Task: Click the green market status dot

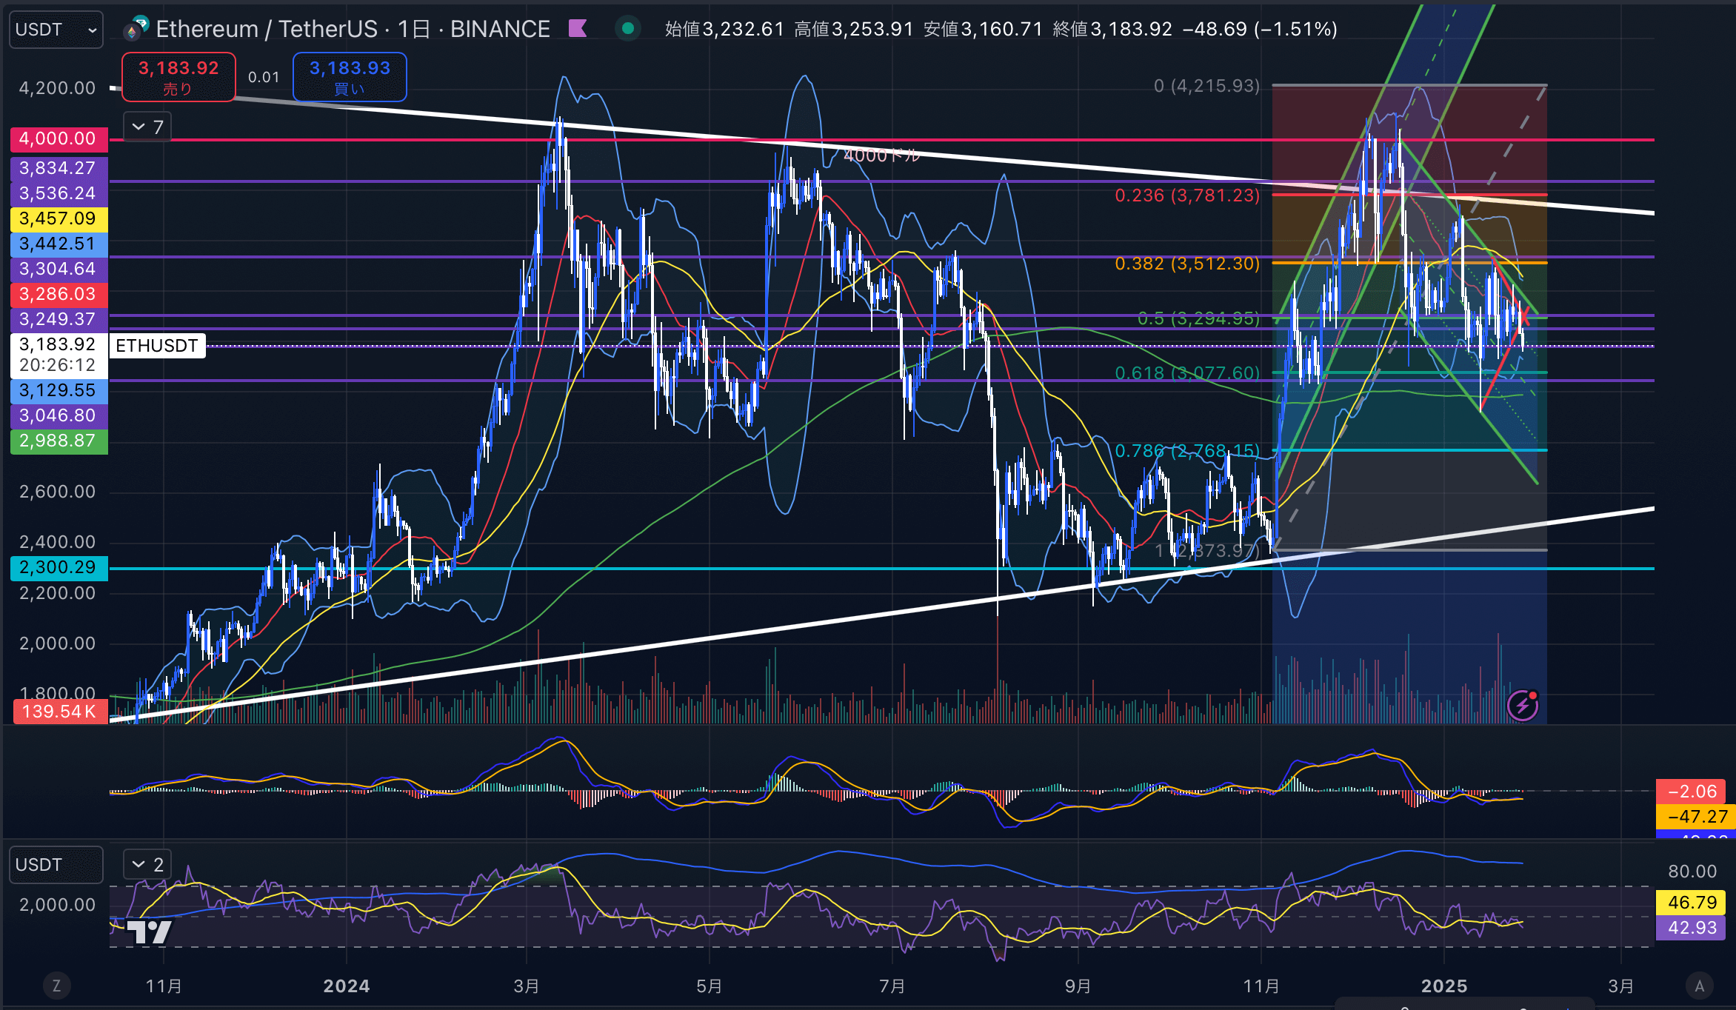Action: [628, 29]
